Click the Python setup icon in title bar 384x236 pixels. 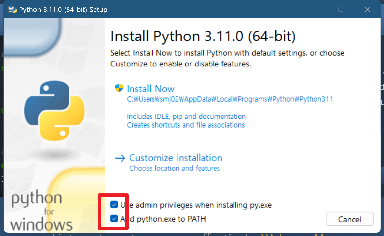[x=13, y=9]
